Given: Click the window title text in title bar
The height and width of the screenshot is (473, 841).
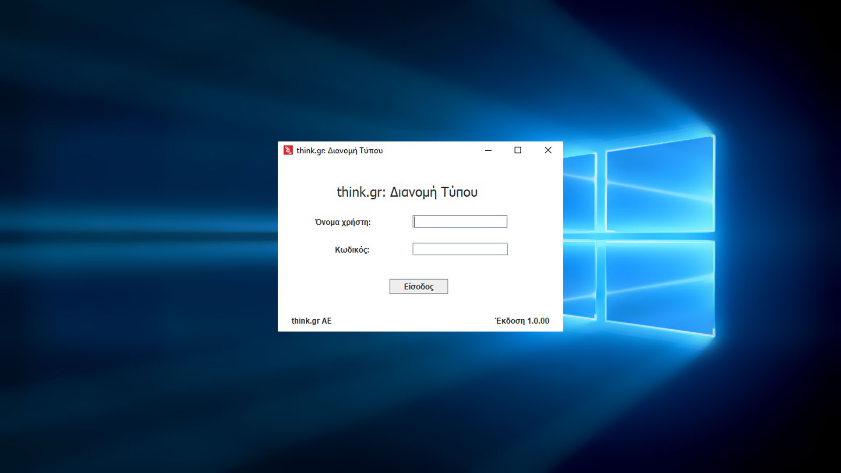Looking at the screenshot, I should [x=339, y=151].
